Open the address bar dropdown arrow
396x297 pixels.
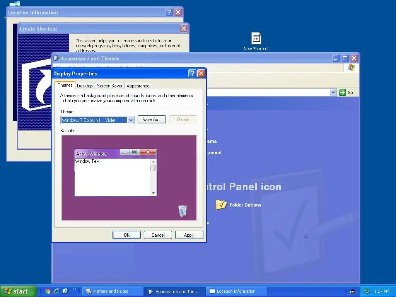[x=333, y=92]
